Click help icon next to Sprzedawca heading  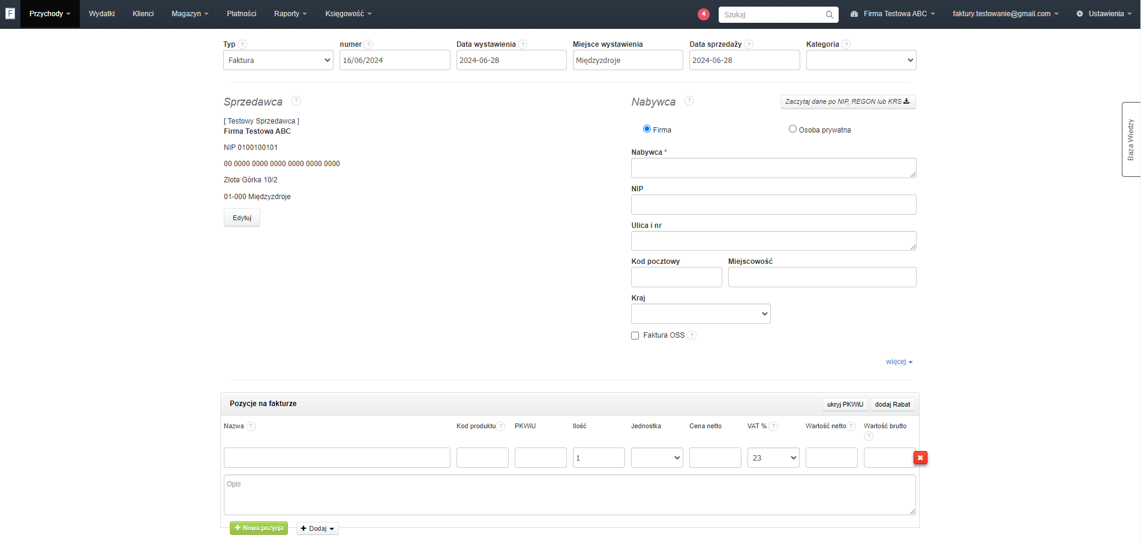(296, 101)
